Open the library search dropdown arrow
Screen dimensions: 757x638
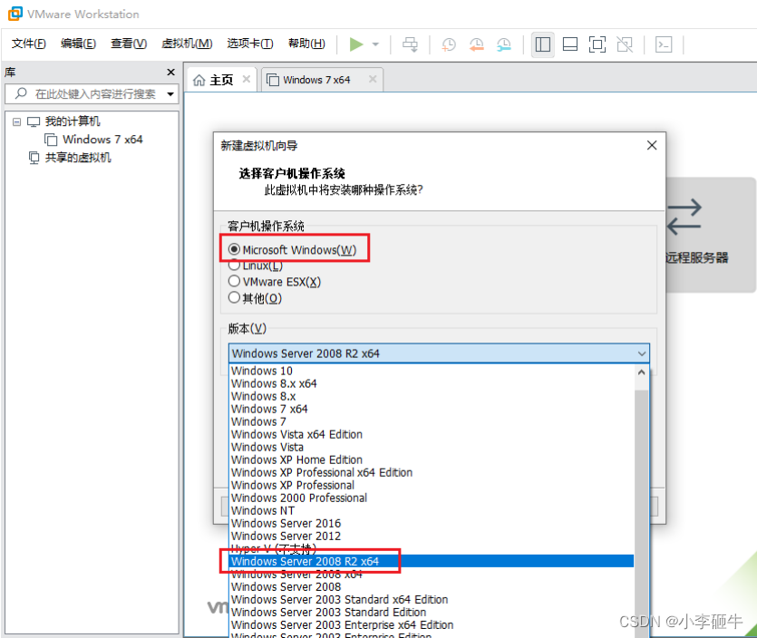click(170, 94)
